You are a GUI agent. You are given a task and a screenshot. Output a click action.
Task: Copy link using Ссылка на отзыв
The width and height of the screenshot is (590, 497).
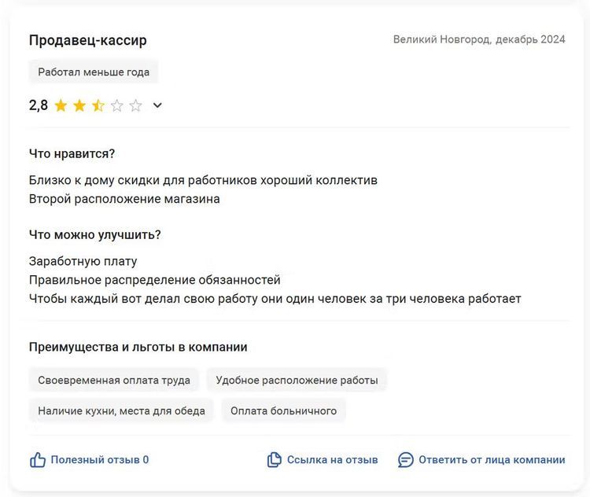point(332,460)
